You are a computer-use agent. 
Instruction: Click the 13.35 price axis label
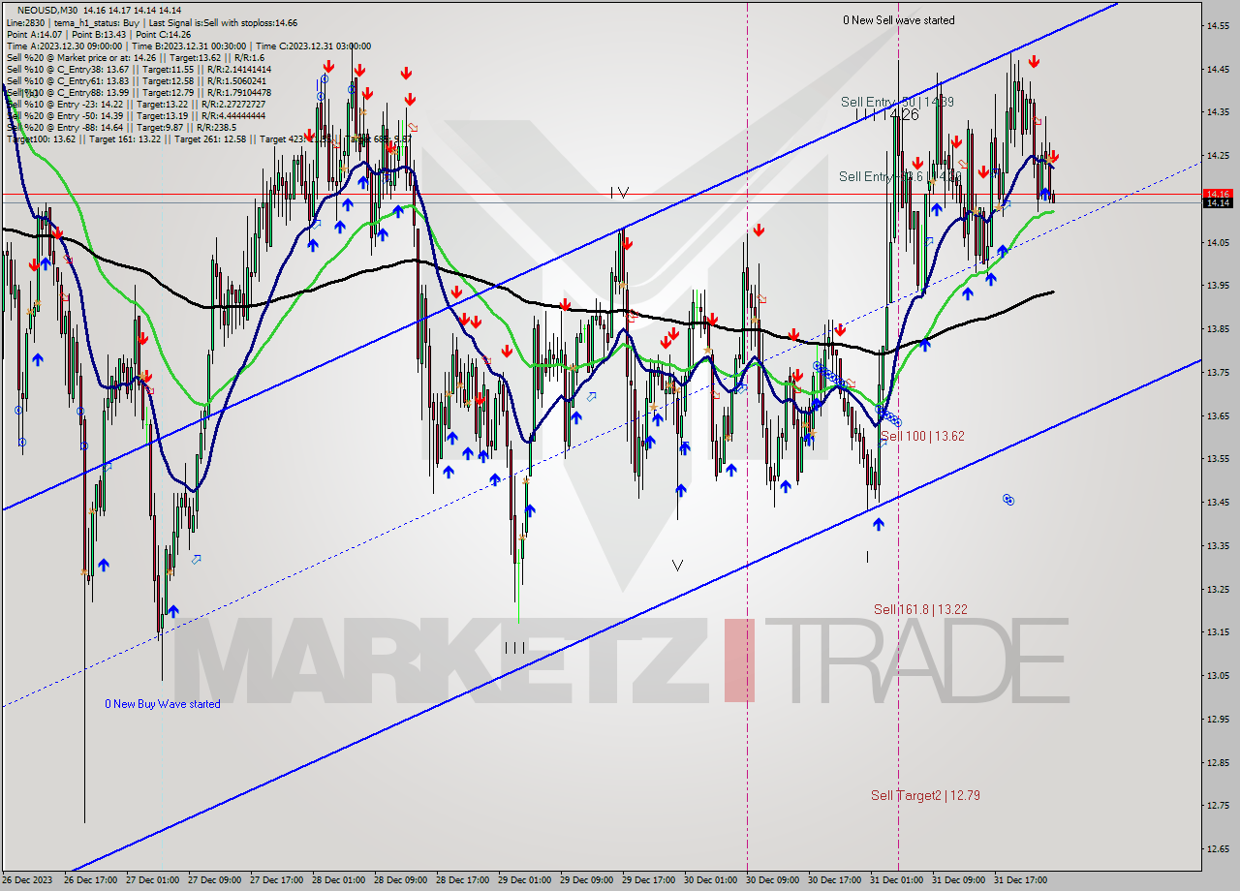[x=1219, y=546]
